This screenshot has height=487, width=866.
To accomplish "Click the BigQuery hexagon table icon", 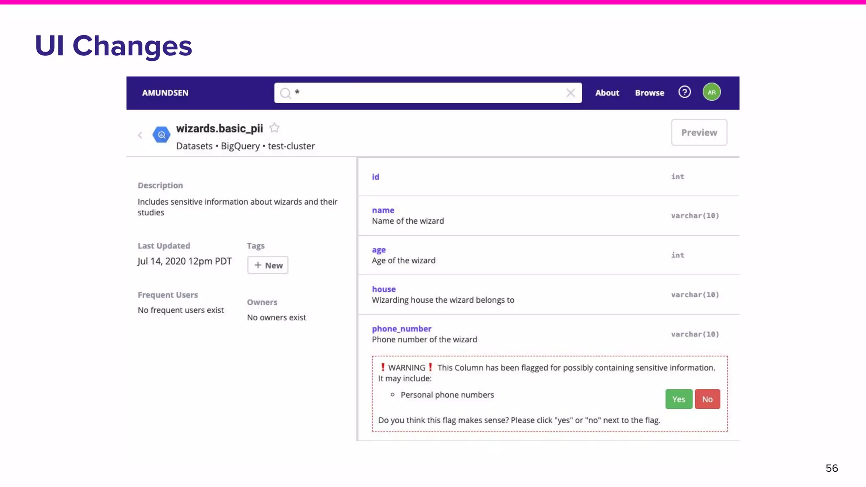I will [x=161, y=135].
